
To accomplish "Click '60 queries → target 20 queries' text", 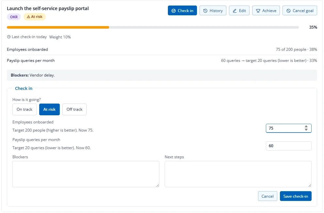I will tap(249, 61).
